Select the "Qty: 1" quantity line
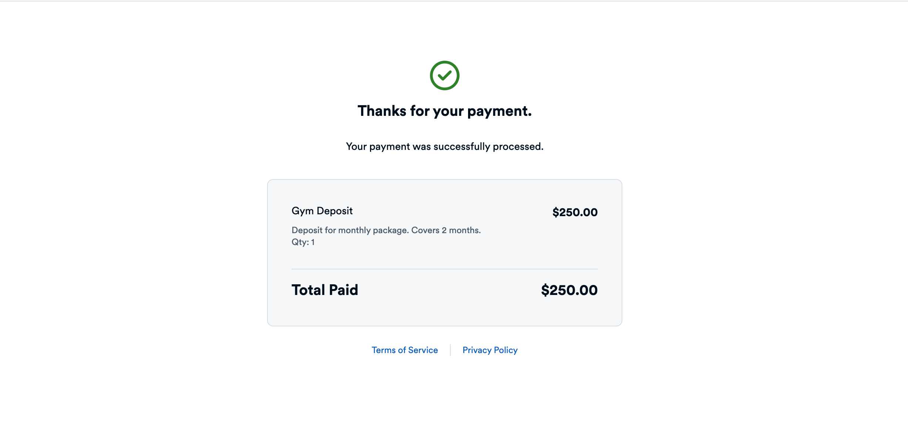908x433 pixels. click(x=303, y=242)
